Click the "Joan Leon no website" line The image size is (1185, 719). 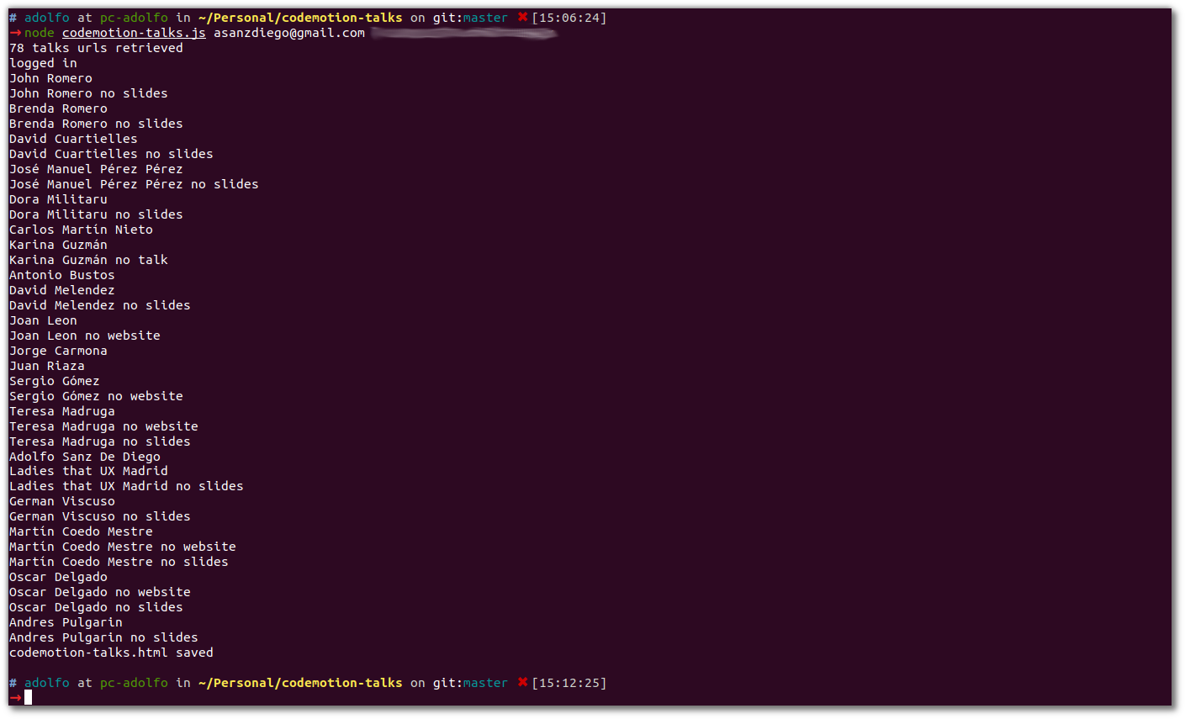tap(85, 336)
